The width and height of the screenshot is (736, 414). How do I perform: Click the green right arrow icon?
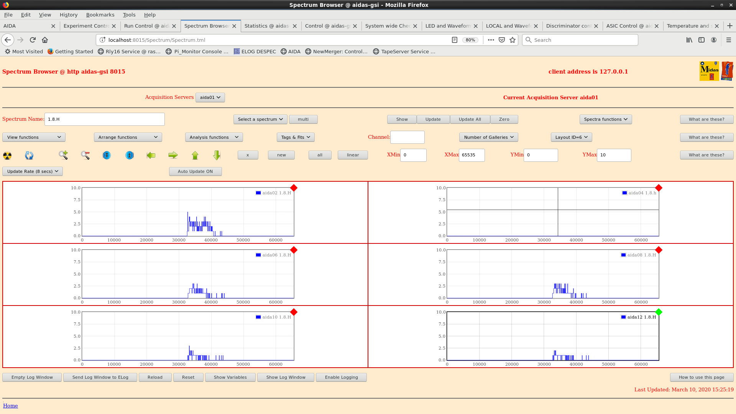tap(173, 155)
